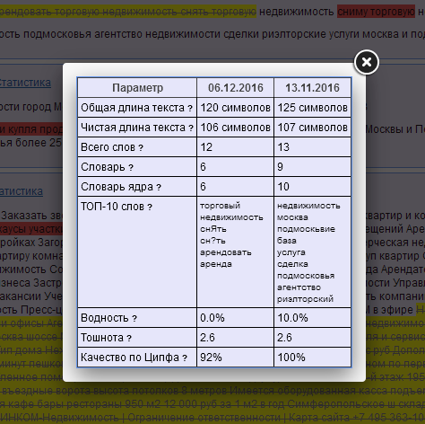Select the word торговый in top words
Screen dimensions: 425x424
(x=220, y=206)
